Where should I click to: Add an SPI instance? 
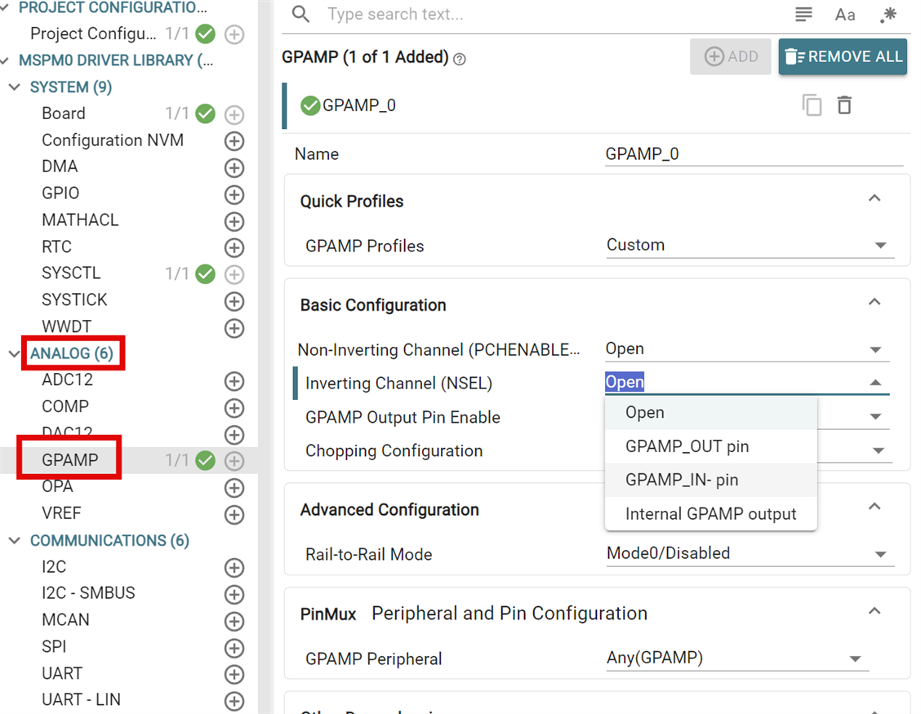point(234,648)
